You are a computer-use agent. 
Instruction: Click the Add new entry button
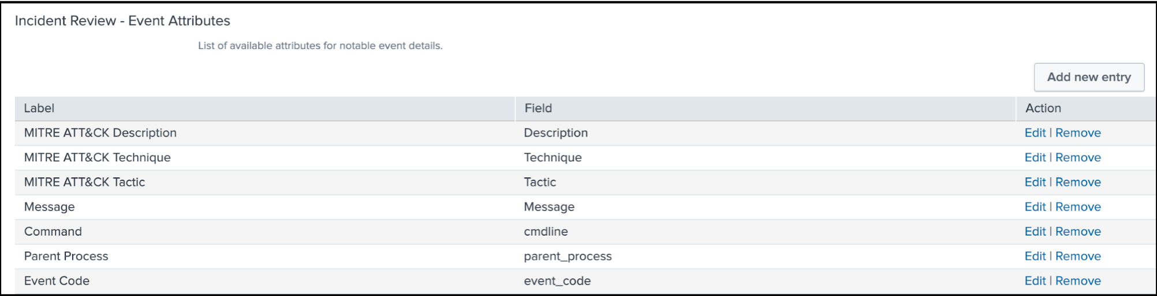pos(1089,77)
